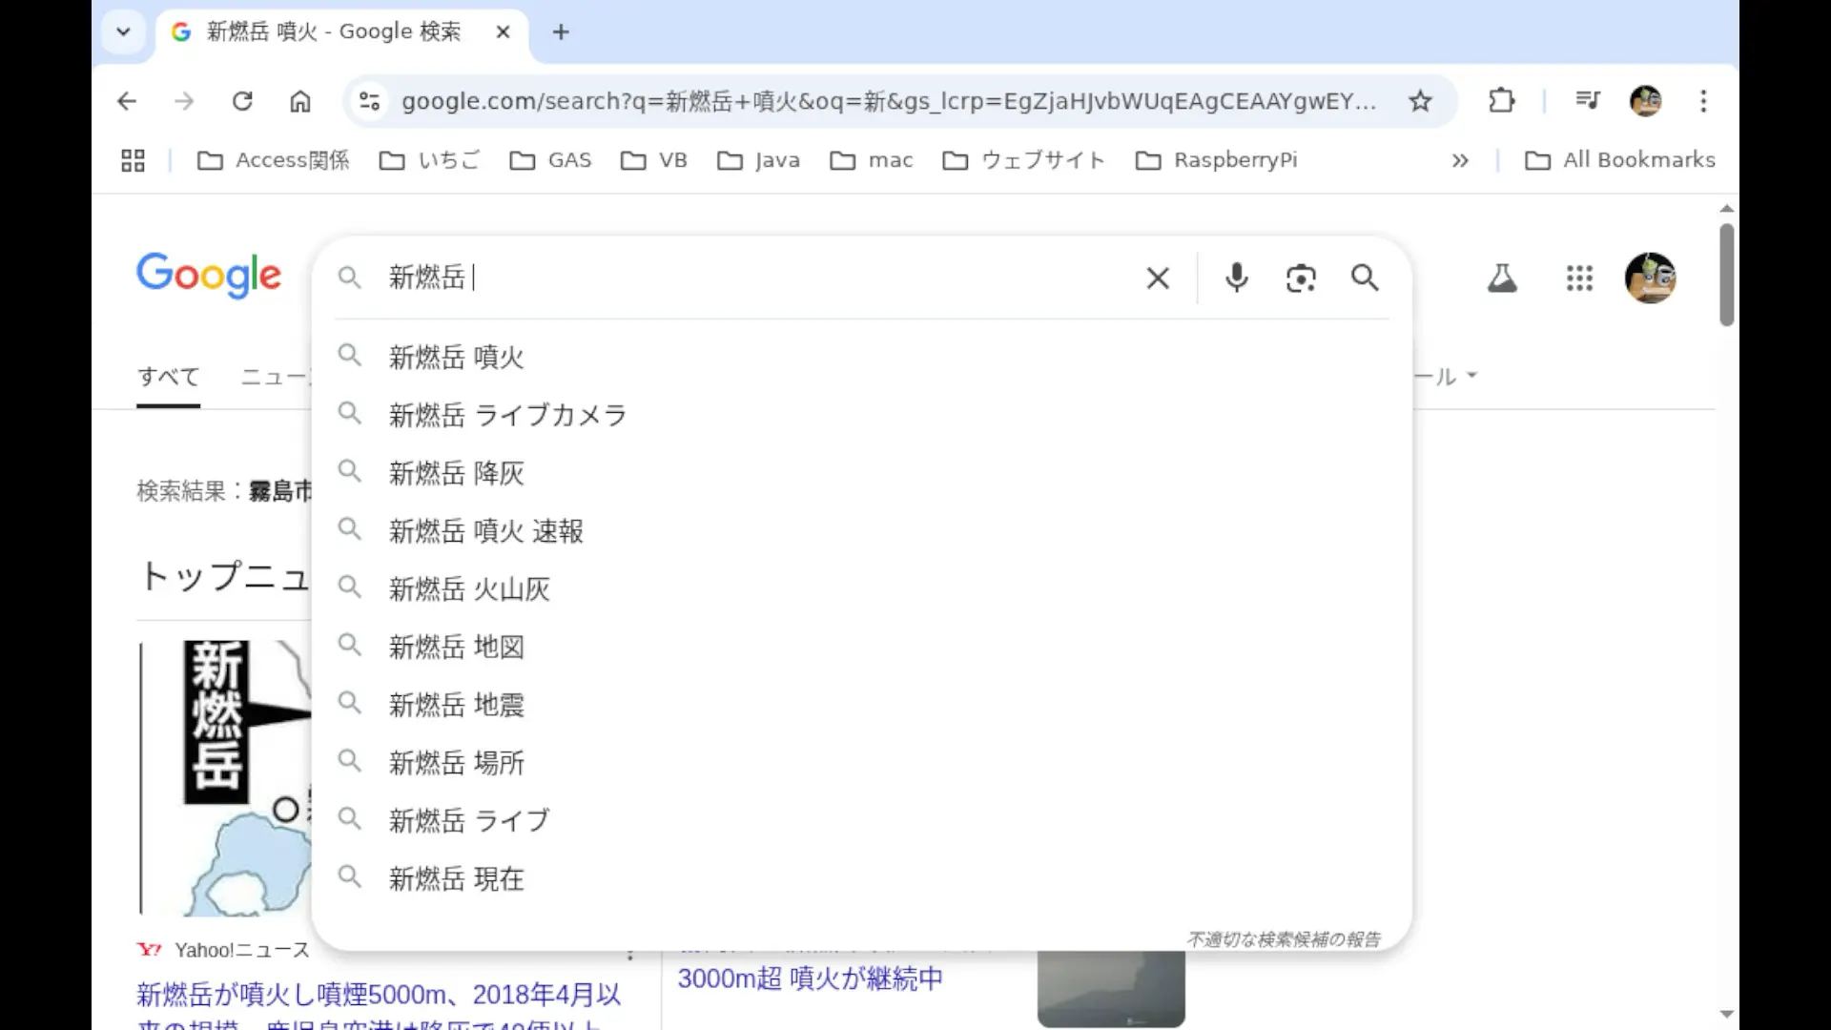Choose suggestion 新燃岳 ライブカメラ
1831x1030 pixels.
pos(861,416)
